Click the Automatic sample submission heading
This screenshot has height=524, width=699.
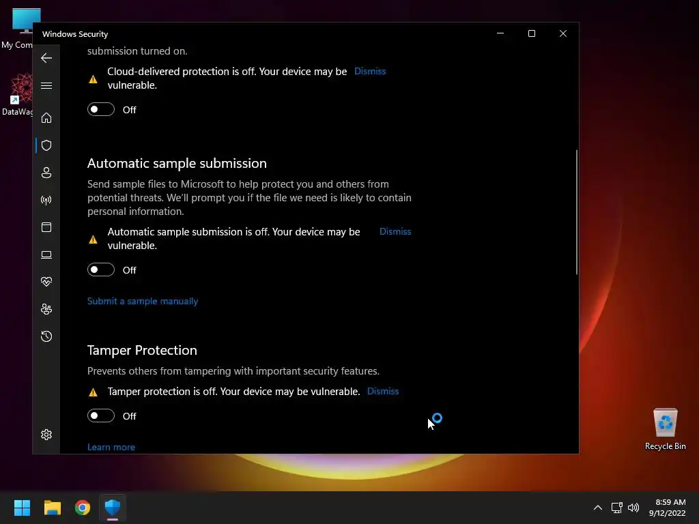point(177,164)
